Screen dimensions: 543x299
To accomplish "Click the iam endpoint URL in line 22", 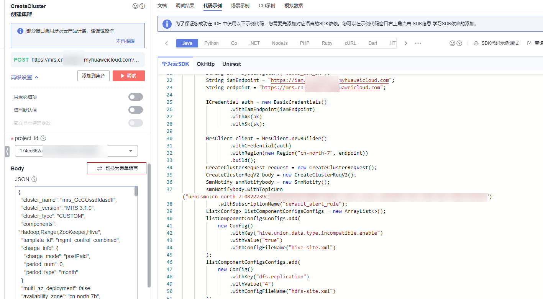I will [x=330, y=80].
